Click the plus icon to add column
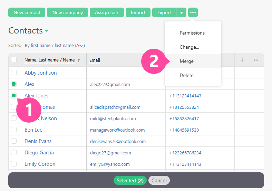Image resolution: width=272 pixels, height=191 pixels. click(x=242, y=60)
